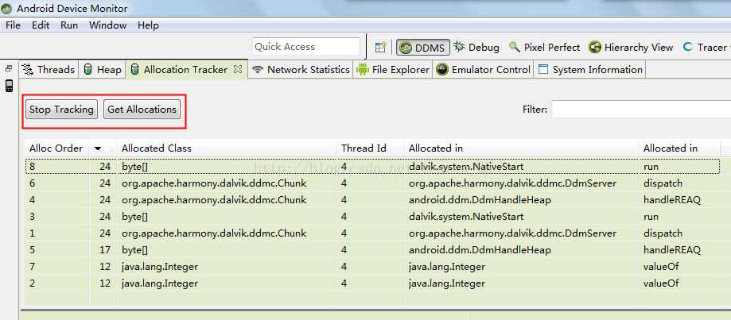731x320 pixels.
Task: Open the Pixel Perfect perspective
Action: (544, 47)
